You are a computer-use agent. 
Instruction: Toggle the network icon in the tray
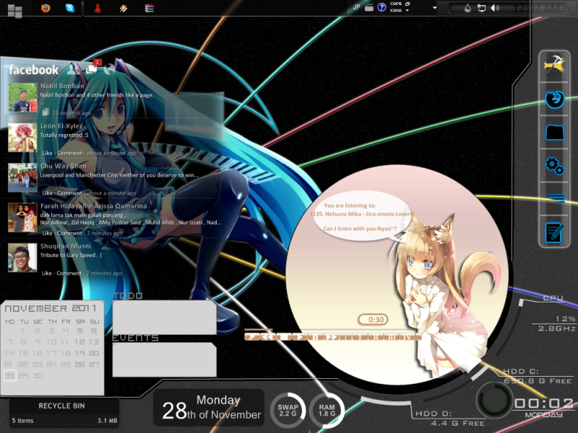click(483, 7)
